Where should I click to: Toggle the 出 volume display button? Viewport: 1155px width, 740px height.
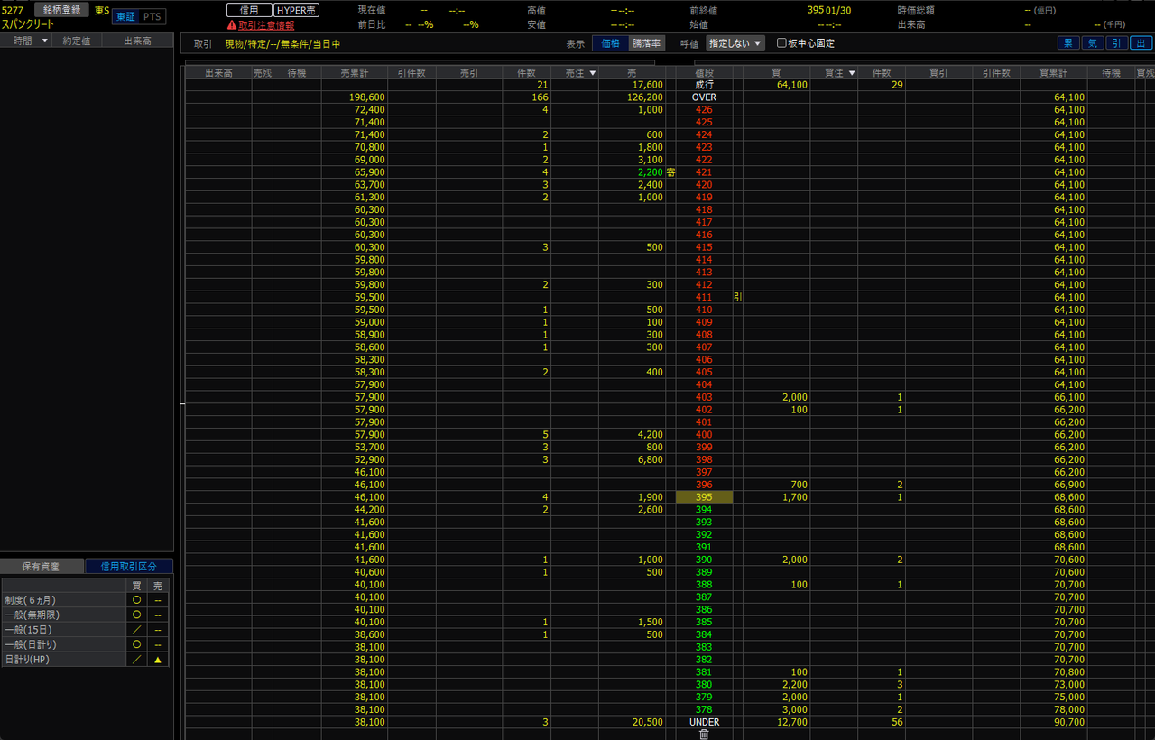click(x=1141, y=42)
